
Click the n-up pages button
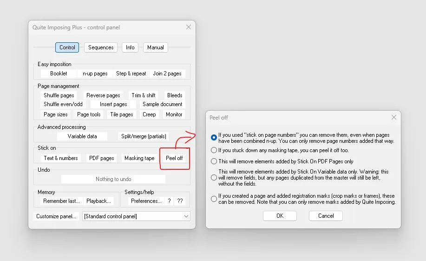tap(95, 74)
